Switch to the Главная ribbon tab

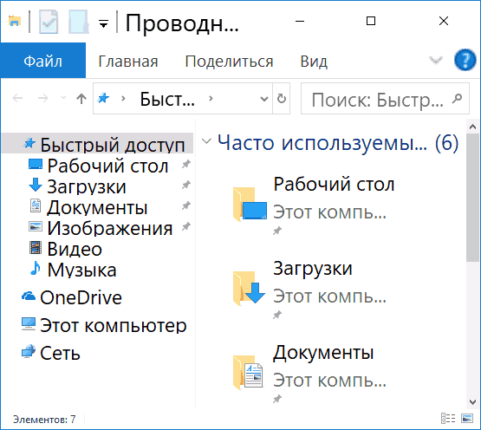tap(128, 62)
